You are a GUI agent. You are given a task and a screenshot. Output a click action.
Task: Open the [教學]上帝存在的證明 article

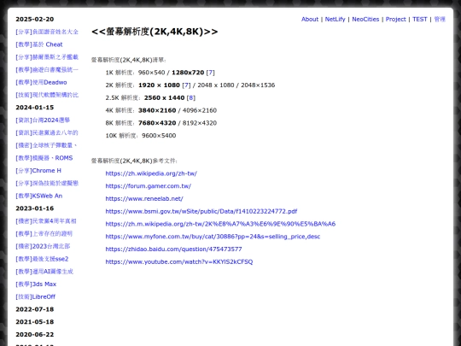pos(44,233)
